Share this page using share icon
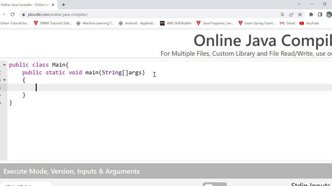 coord(291,14)
